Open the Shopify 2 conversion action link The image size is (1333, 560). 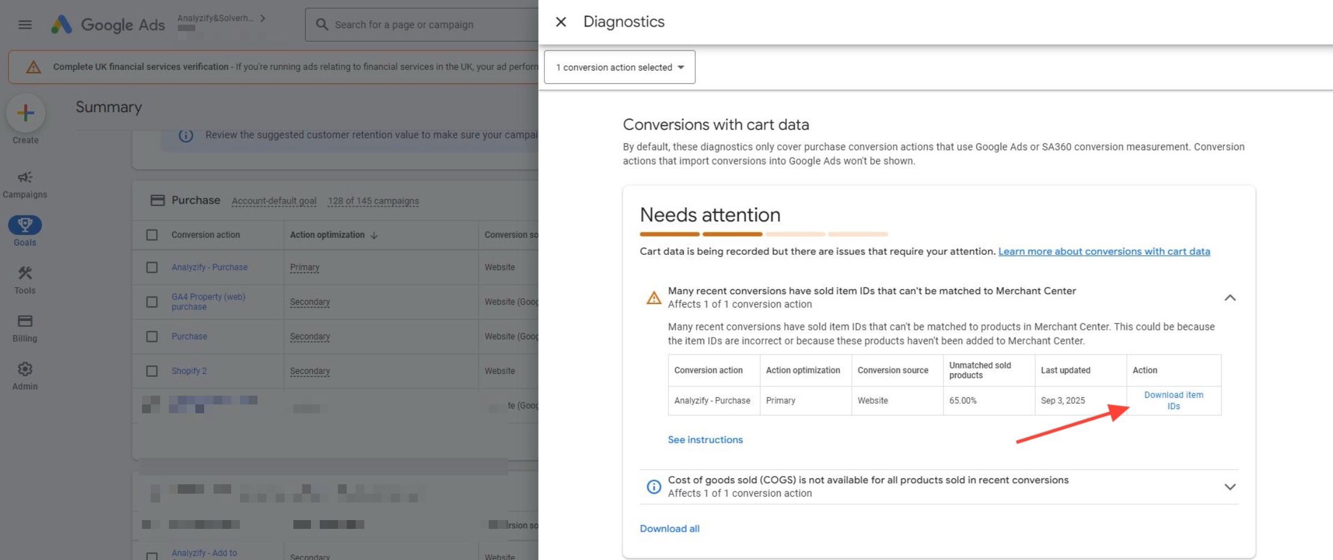coord(189,371)
